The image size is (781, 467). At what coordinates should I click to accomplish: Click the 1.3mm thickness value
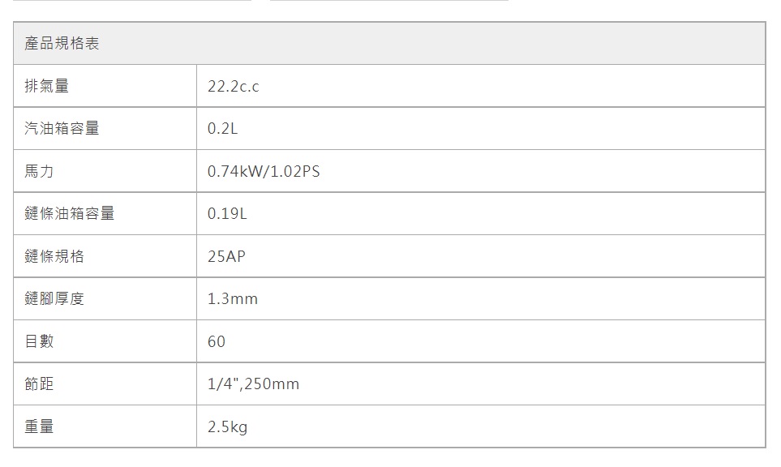pyautogui.click(x=233, y=299)
